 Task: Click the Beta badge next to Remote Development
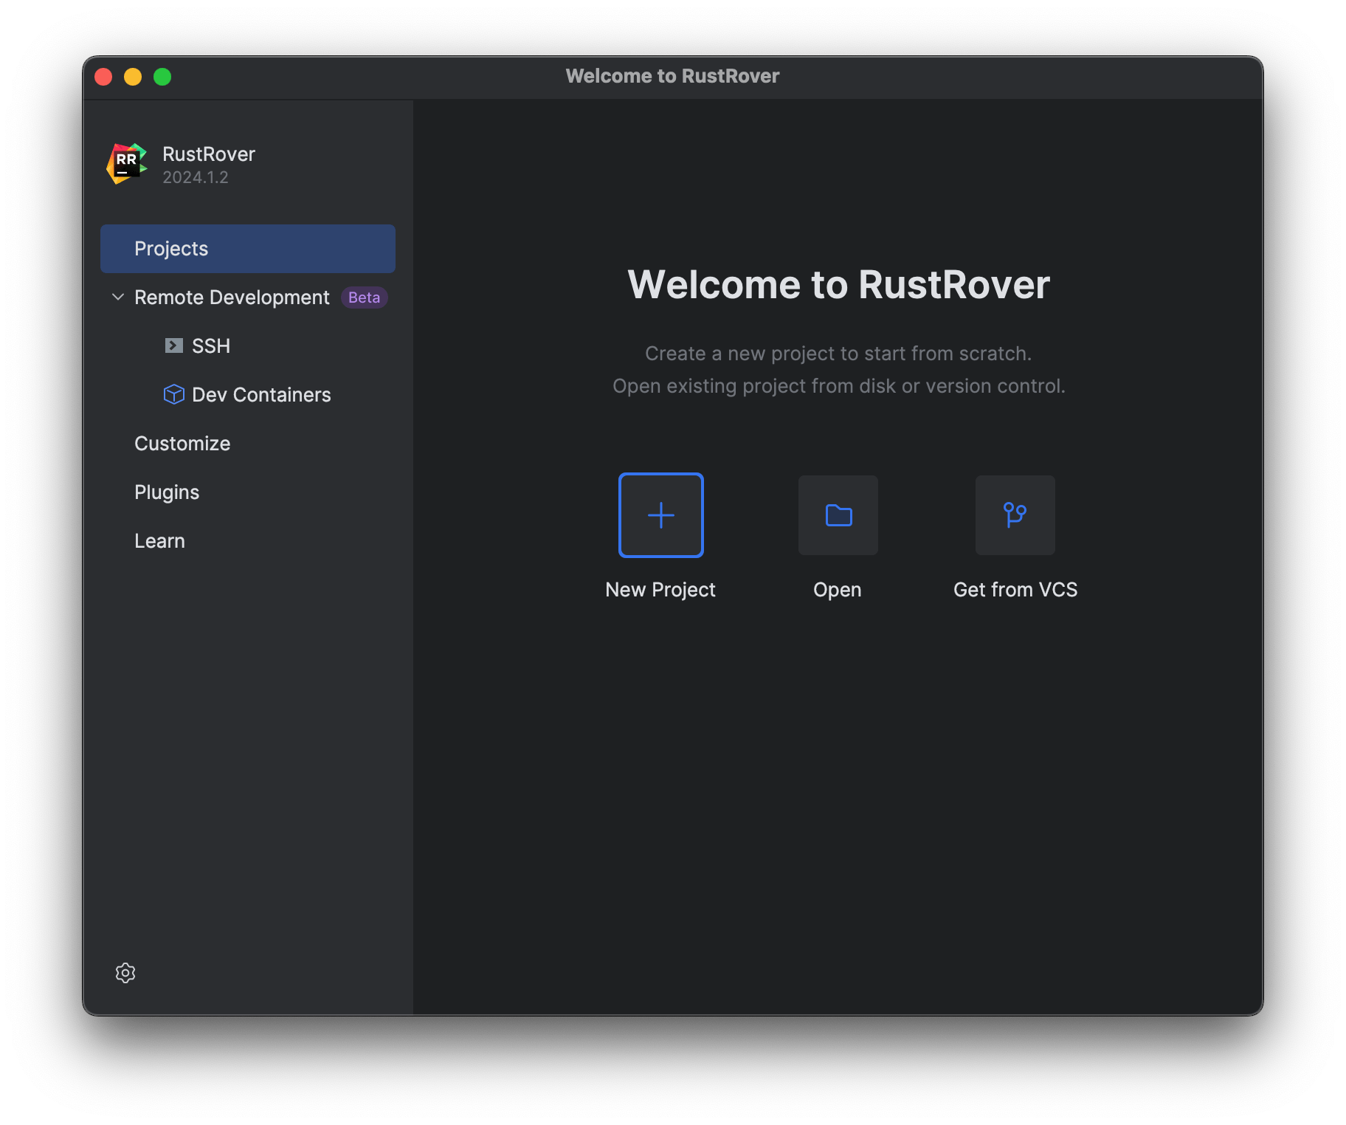tap(364, 297)
